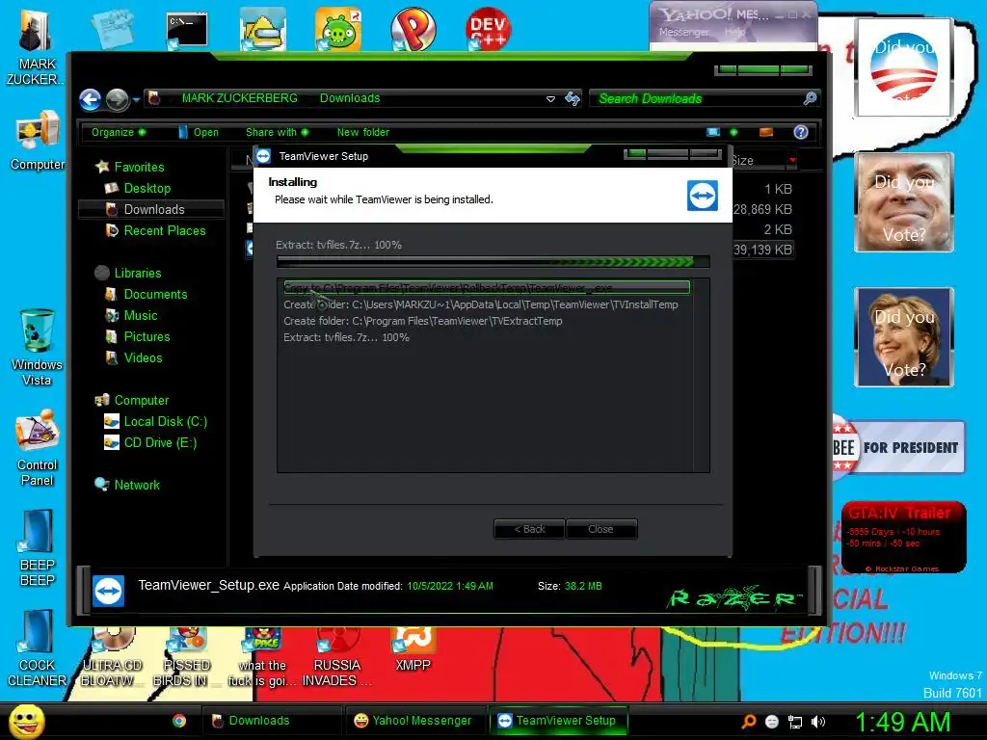Switch to TeamViewer Setup taskbar button
Viewport: 987px width, 740px height.
[x=558, y=721]
